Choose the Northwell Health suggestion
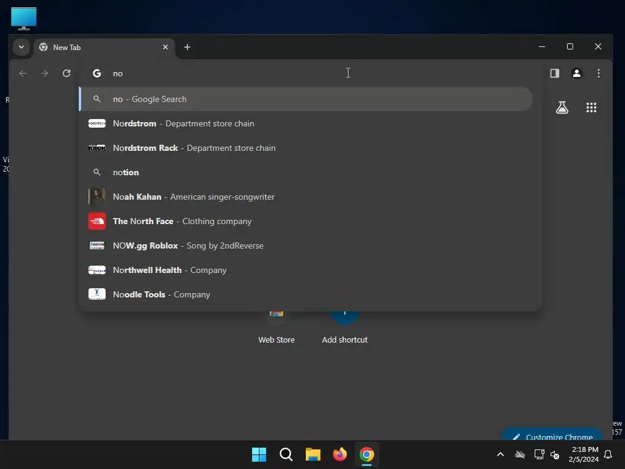The image size is (625, 469). (x=306, y=270)
